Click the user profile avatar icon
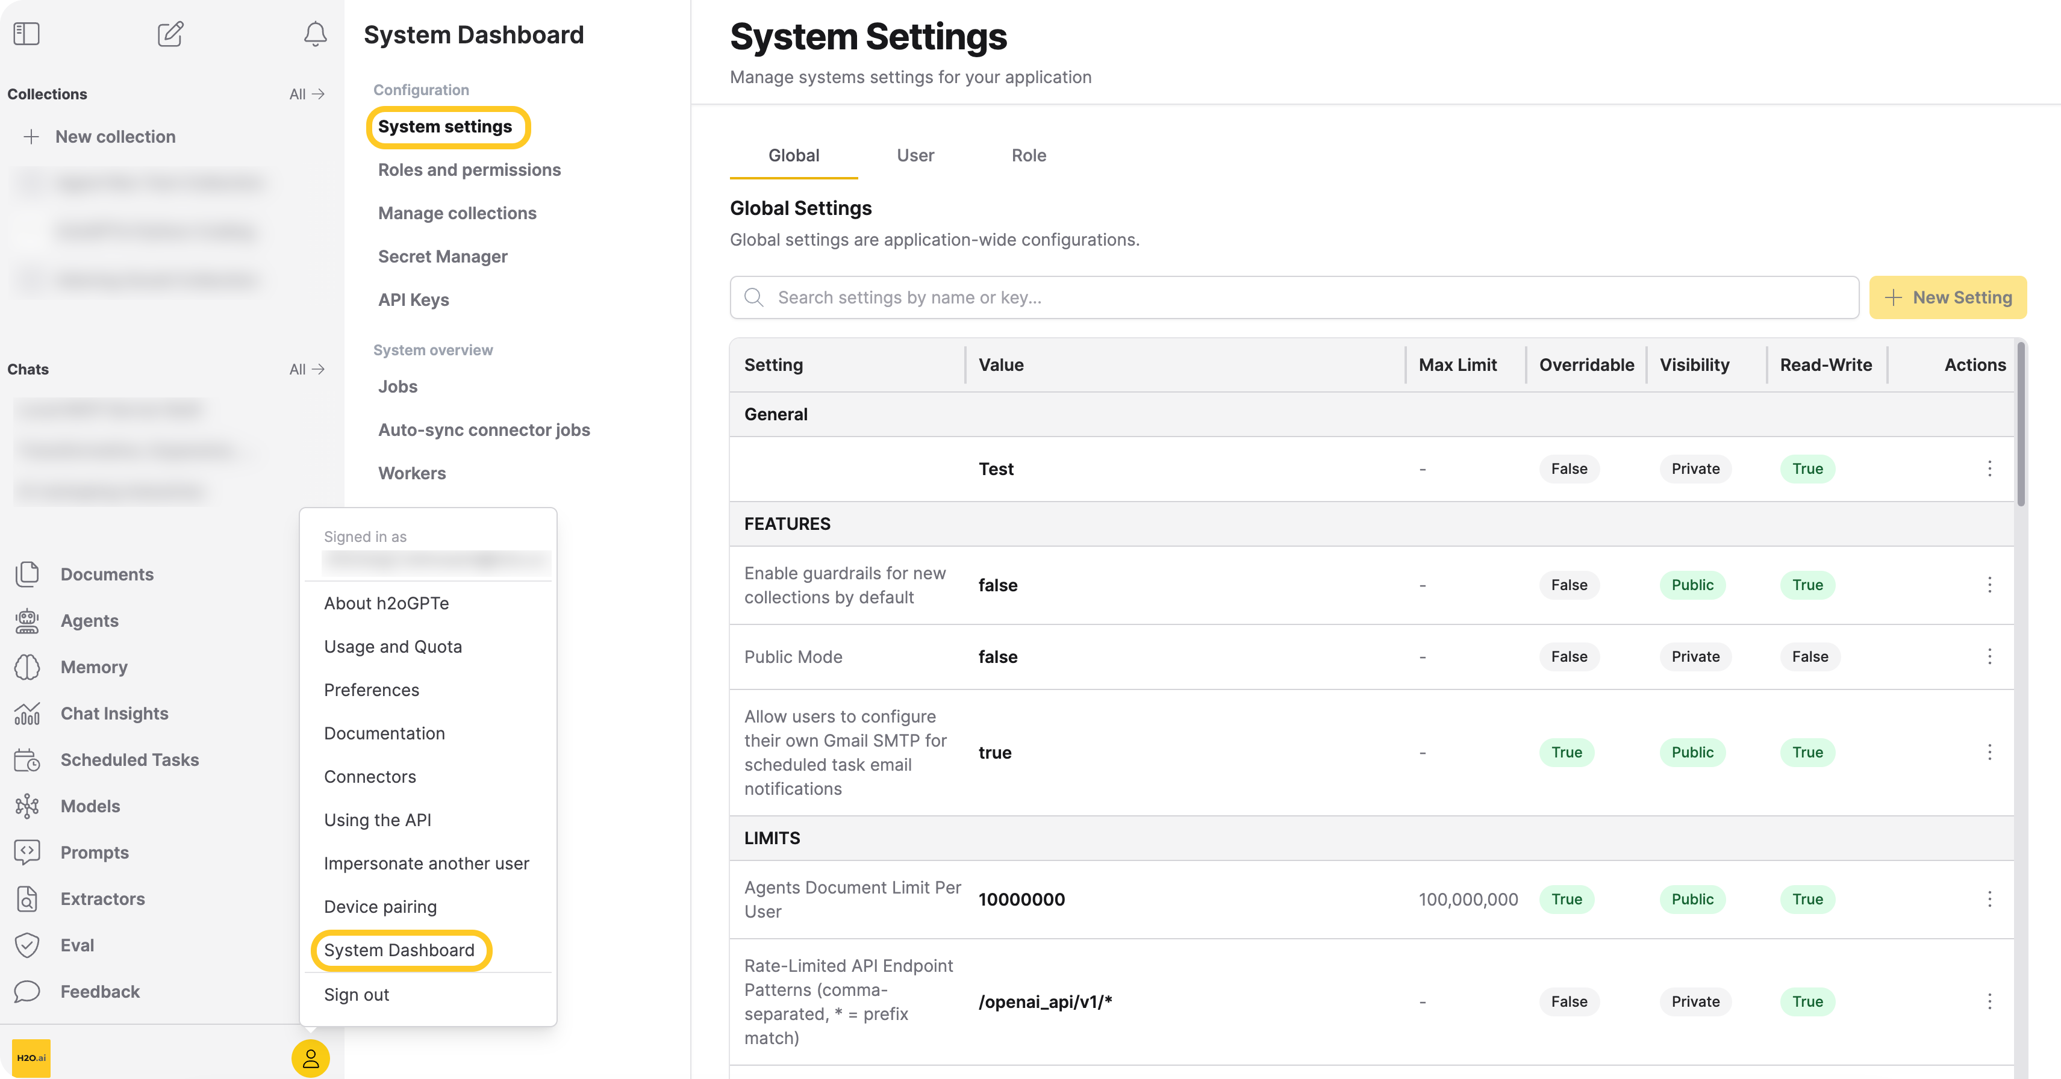The height and width of the screenshot is (1079, 2061). (310, 1058)
